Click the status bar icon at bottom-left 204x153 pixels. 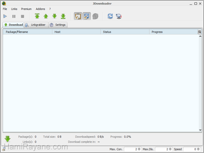point(4,149)
